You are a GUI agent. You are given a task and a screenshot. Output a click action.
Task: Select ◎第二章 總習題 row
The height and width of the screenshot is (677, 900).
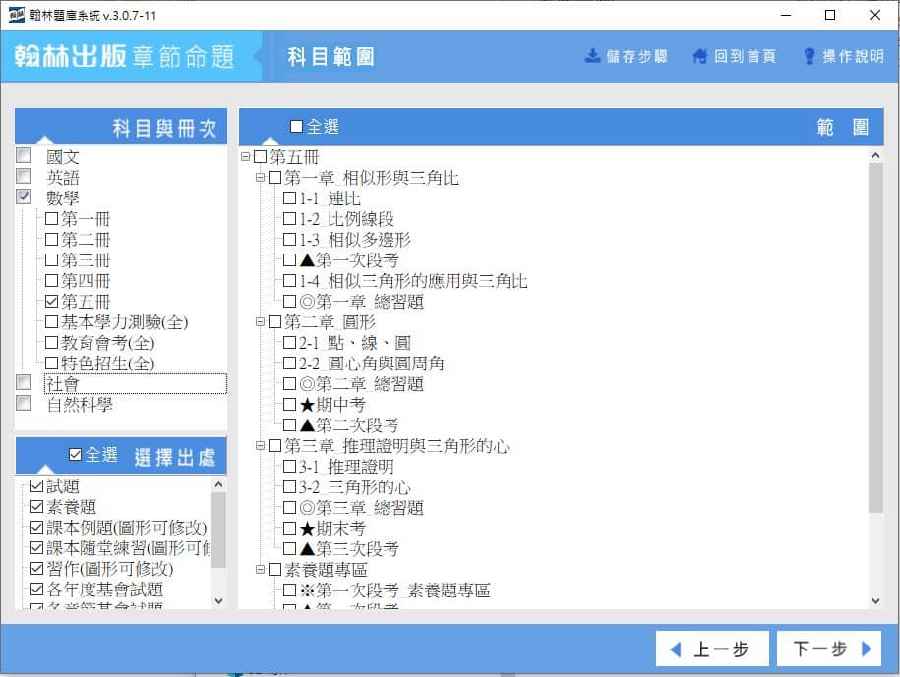tap(361, 384)
